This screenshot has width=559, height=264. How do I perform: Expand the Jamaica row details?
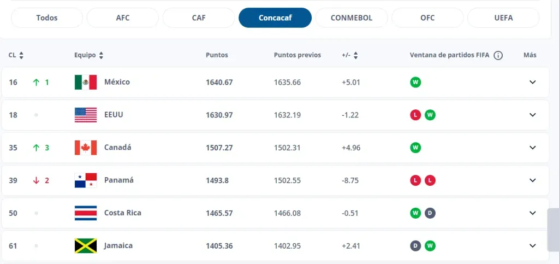coord(533,246)
